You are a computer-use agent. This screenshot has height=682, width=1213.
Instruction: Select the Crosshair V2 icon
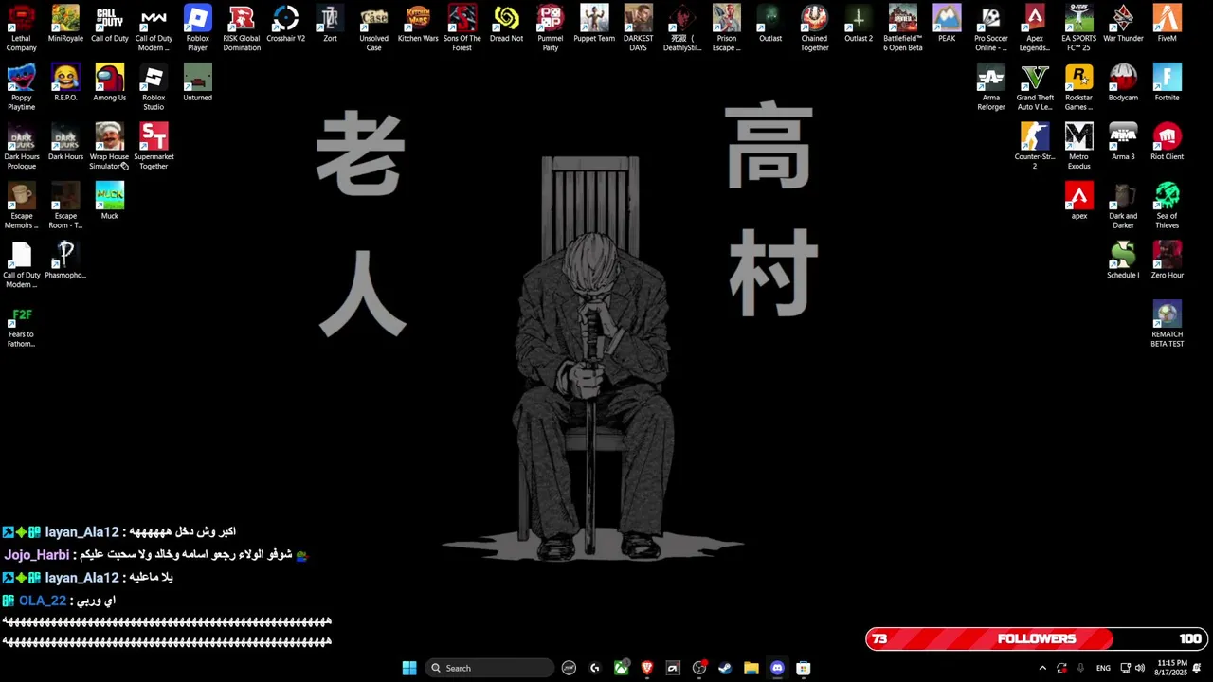(x=285, y=25)
